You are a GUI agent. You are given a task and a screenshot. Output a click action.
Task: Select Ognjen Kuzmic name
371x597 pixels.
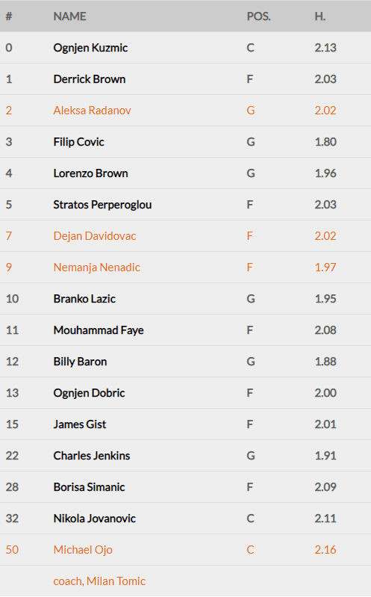coord(90,48)
